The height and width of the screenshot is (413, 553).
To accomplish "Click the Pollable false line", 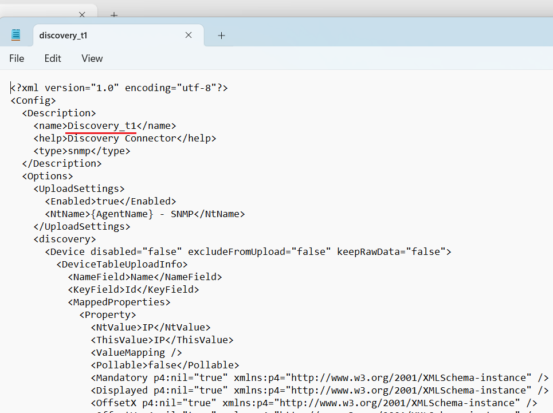I will pos(164,365).
